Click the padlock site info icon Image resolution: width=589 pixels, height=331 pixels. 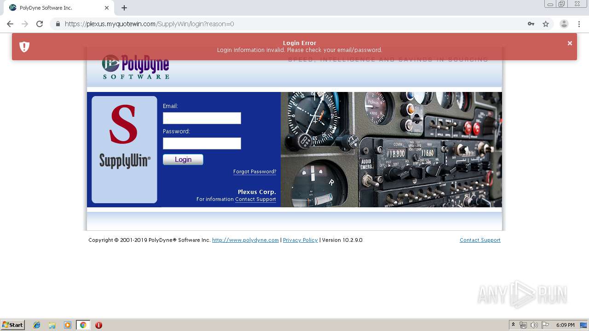point(58,24)
